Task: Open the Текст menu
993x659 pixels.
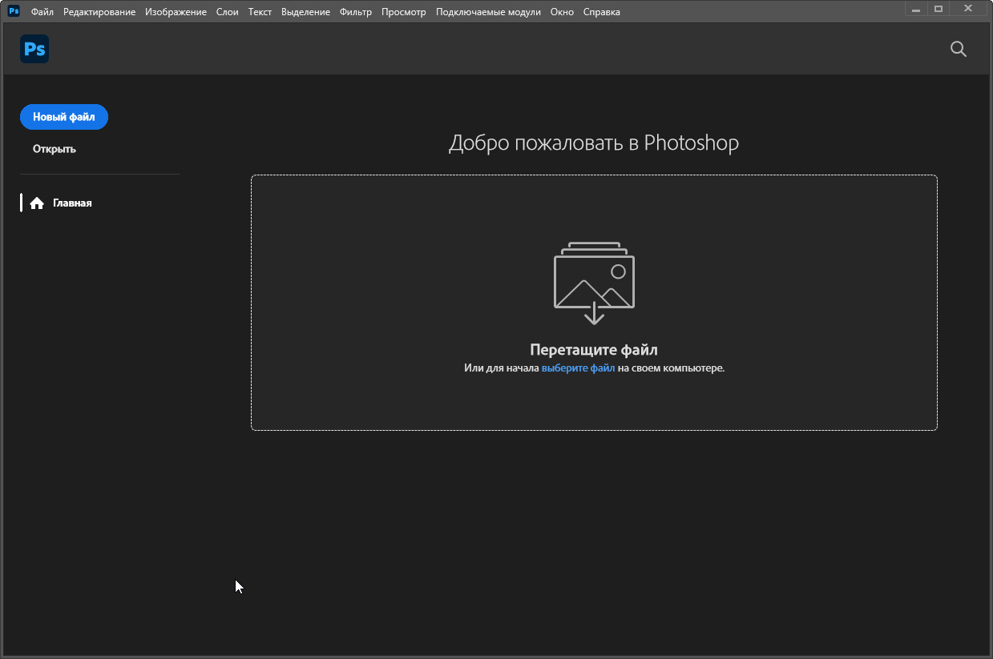Action: (x=260, y=12)
